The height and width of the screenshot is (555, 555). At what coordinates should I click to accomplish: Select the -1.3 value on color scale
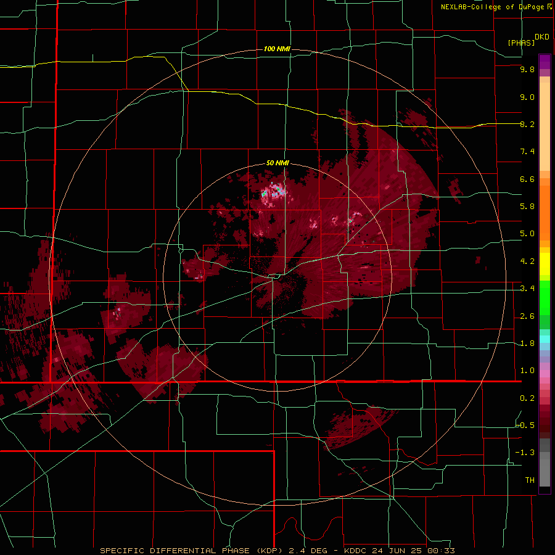pos(525,453)
